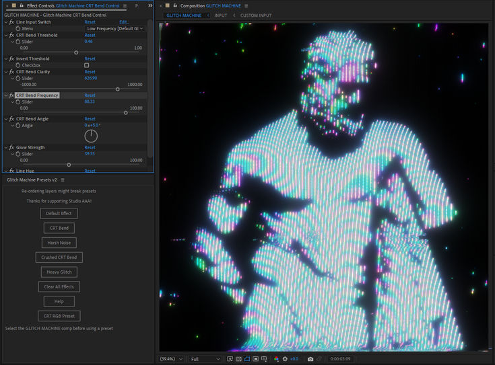Open the Effect Controls panel menu icon
Image resolution: width=495 pixels, height=365 pixels.
pos(125,5)
